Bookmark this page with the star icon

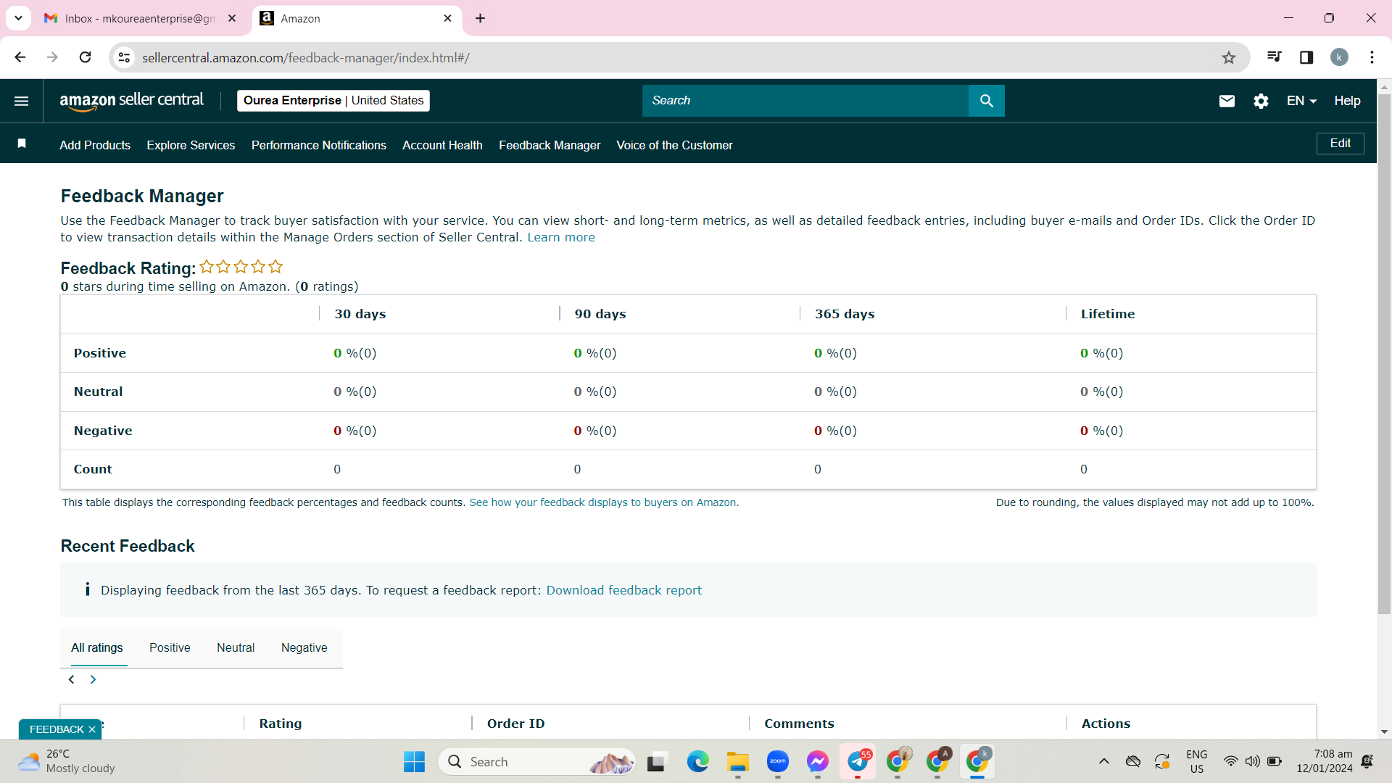(1228, 57)
